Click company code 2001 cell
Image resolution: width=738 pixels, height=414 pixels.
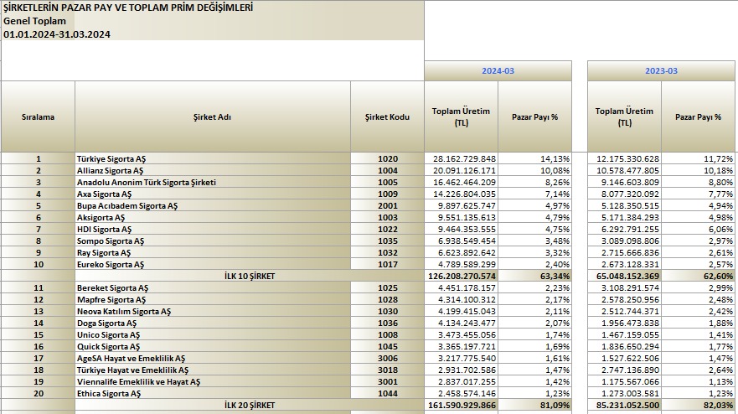[x=387, y=206]
